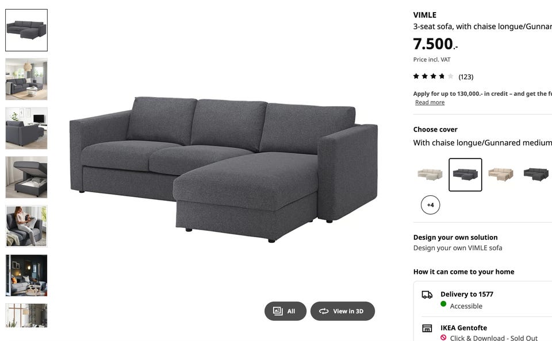
Task: Open all images gallery icon
Action: (x=278, y=311)
